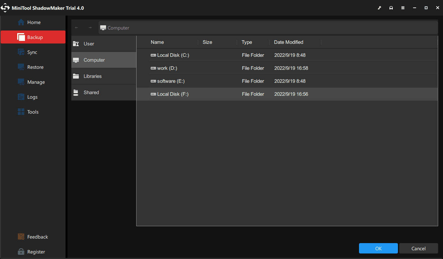Click the license key icon in title bar

(379, 7)
